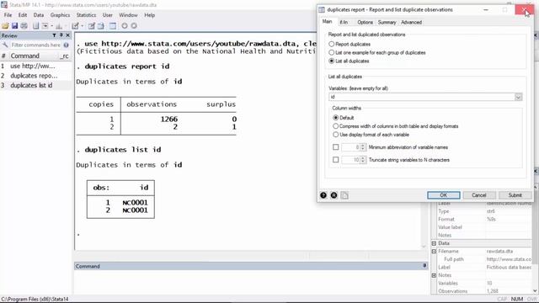Image resolution: width=539 pixels, height=303 pixels.
Task: Open the Data menu
Action: (x=39, y=15)
